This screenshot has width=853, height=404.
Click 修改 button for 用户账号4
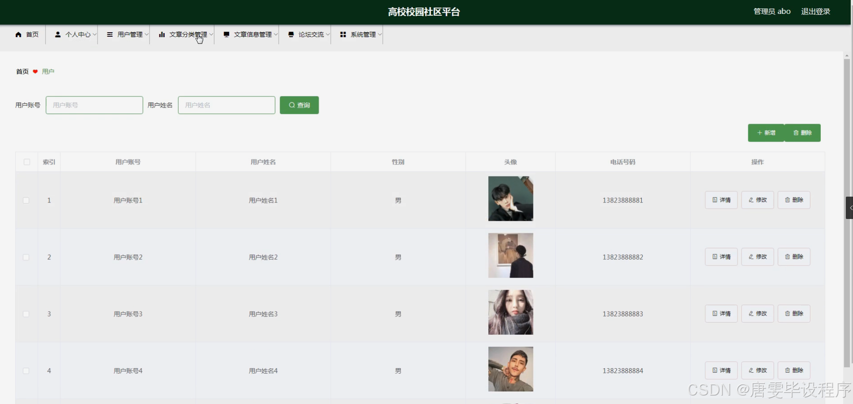[758, 370]
